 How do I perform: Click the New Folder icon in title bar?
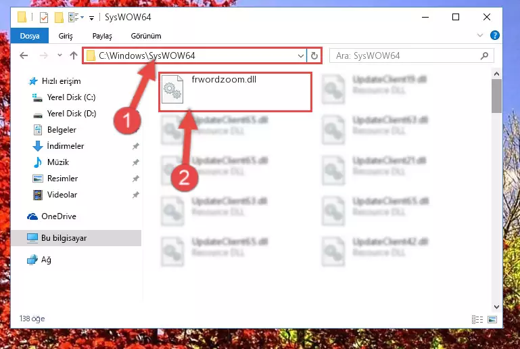[x=59, y=18]
